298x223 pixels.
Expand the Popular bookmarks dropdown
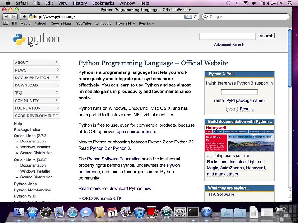point(147,24)
